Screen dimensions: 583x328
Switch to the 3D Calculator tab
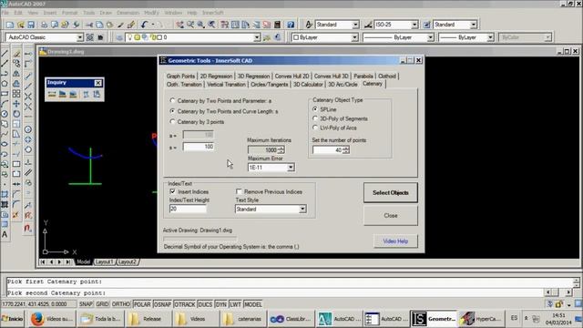tap(308, 85)
